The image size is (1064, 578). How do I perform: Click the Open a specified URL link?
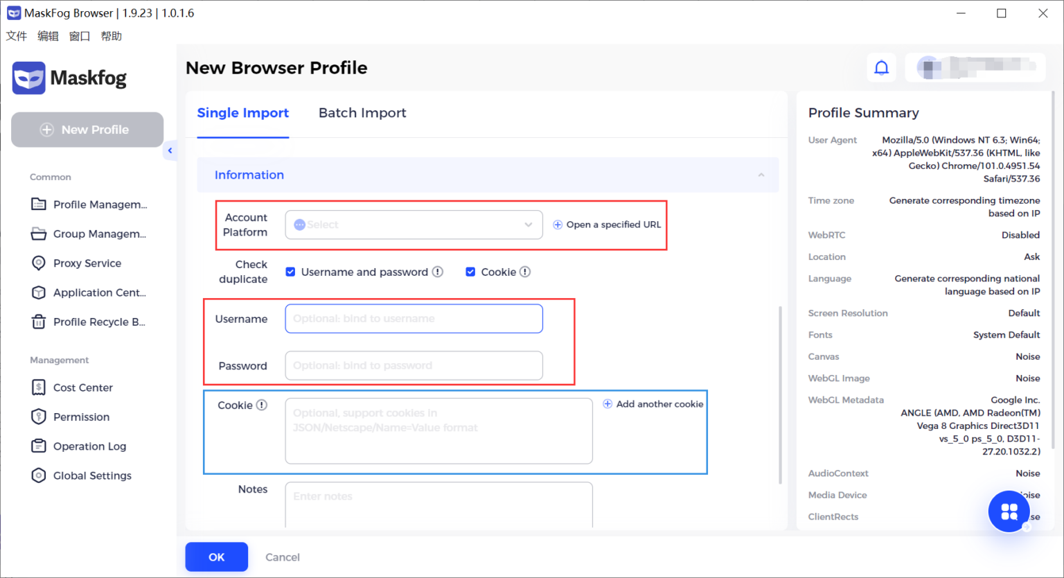pos(606,225)
